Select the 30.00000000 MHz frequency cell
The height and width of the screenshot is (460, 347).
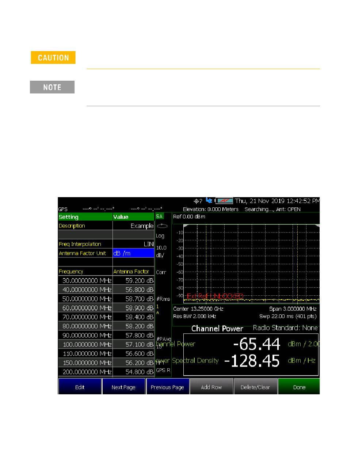coord(85,281)
